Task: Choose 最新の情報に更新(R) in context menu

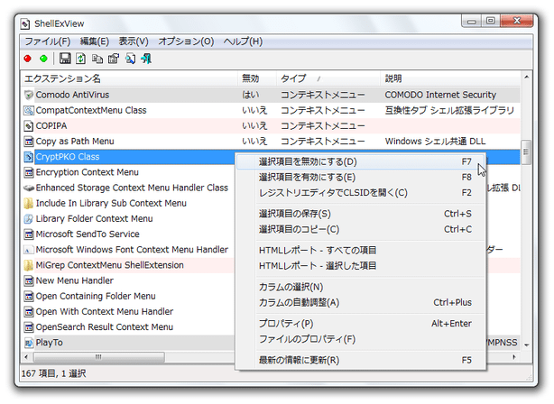Action: coord(360,360)
